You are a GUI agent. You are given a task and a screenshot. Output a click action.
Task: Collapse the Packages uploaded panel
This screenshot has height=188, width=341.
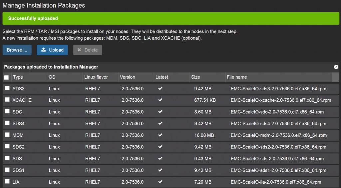click(x=336, y=67)
